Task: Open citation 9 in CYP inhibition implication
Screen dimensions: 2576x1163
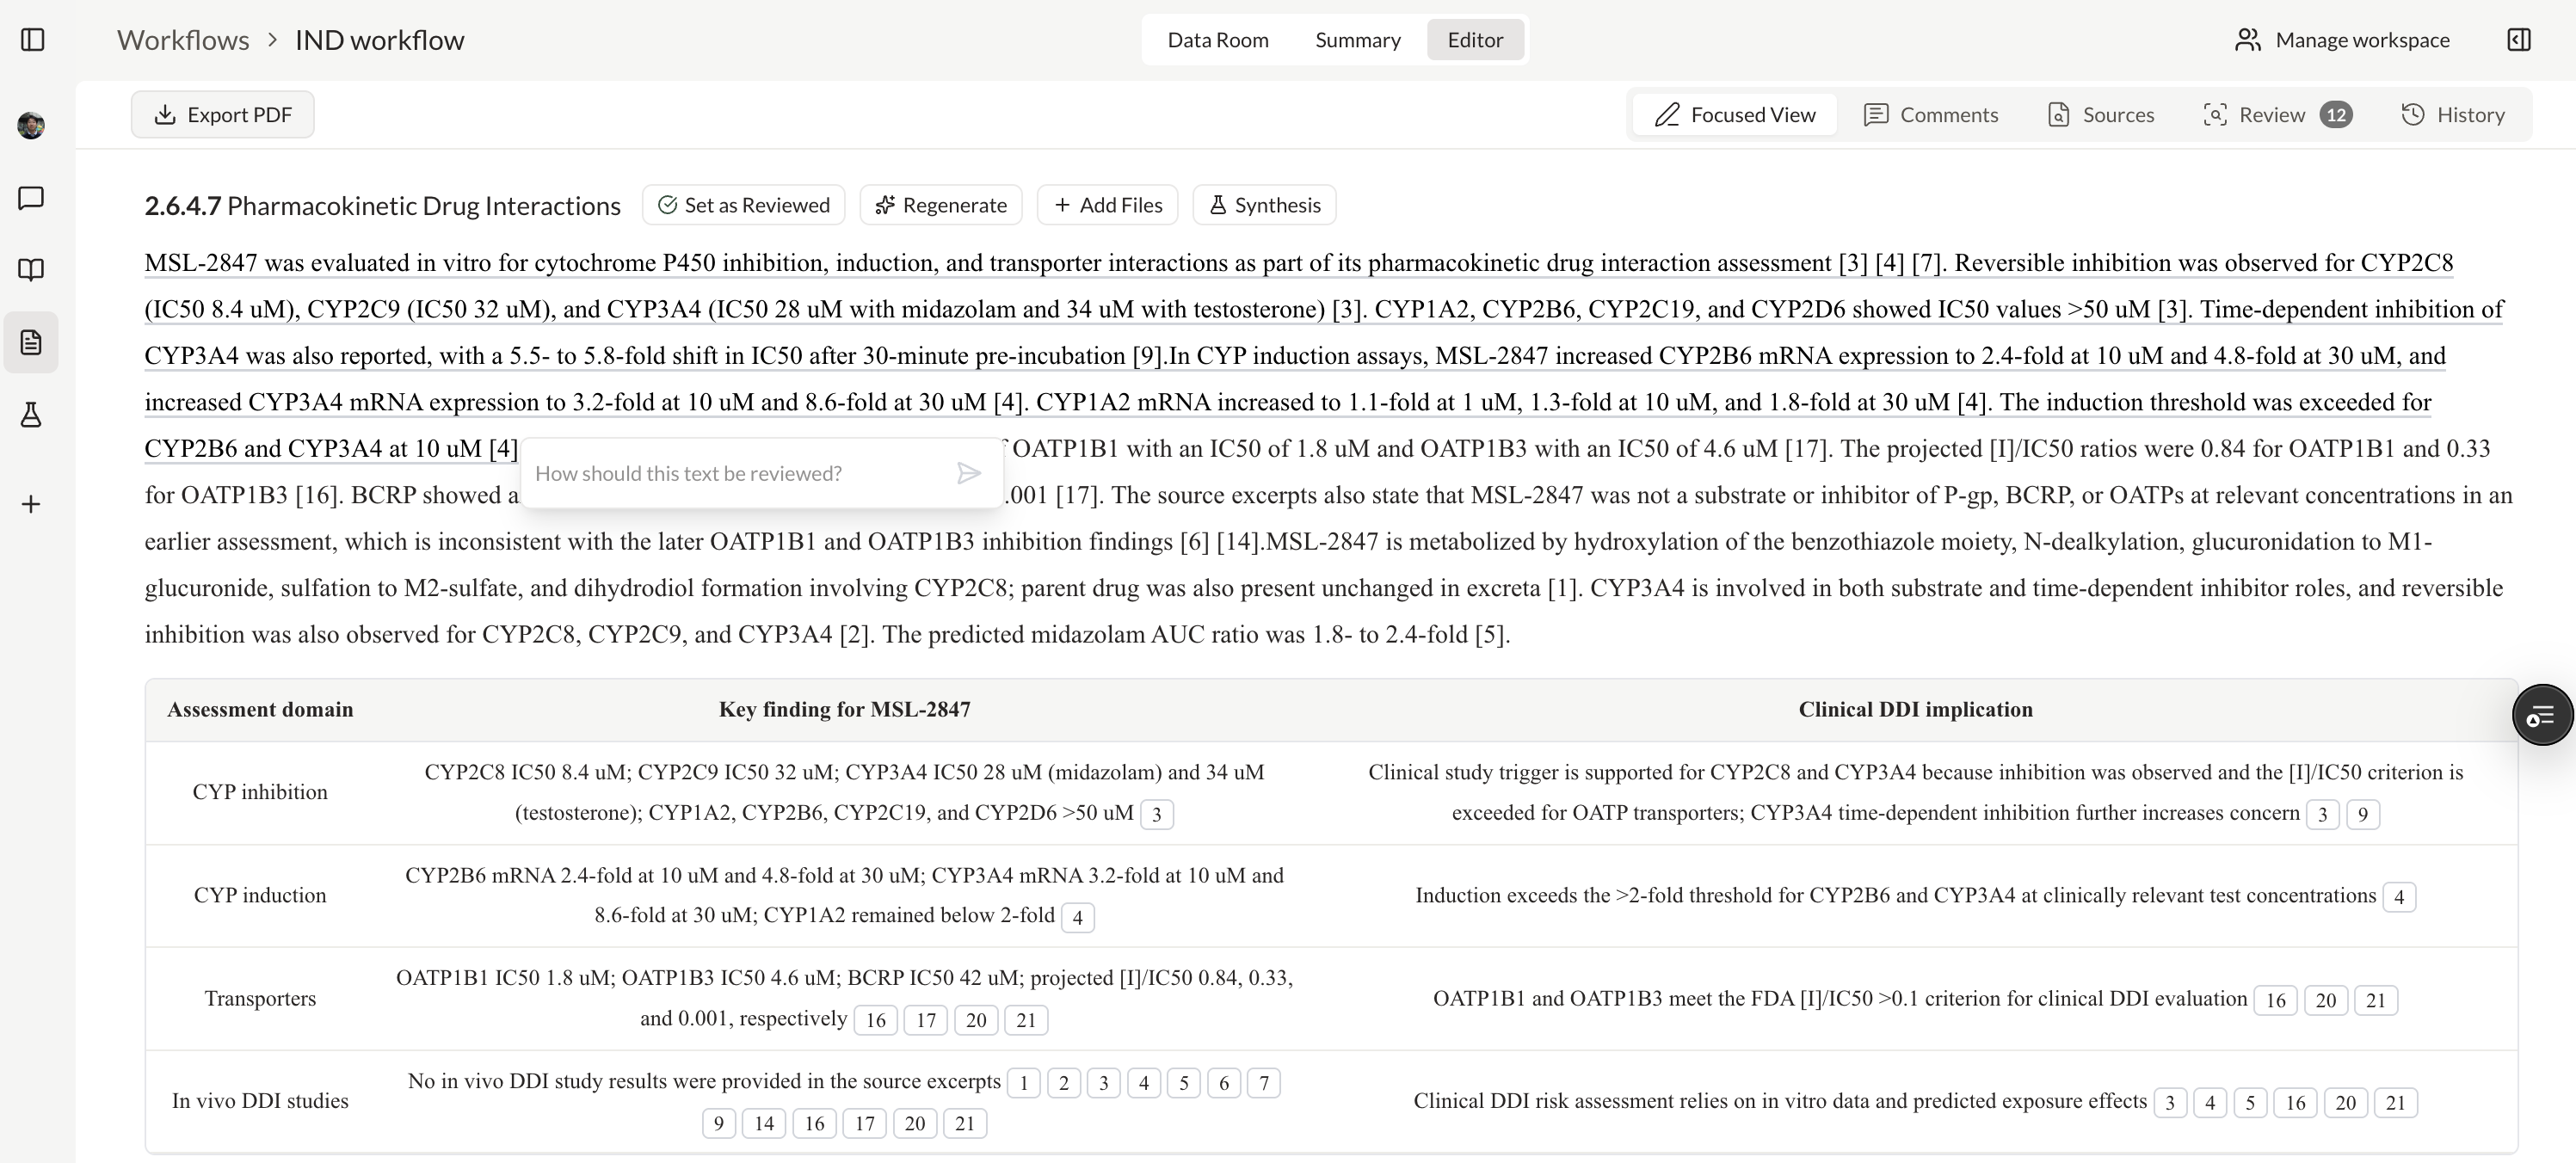Action: [2363, 814]
